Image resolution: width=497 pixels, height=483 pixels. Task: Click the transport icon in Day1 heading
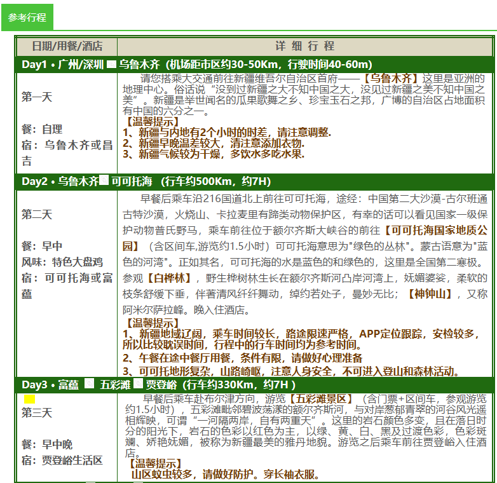coord(111,64)
